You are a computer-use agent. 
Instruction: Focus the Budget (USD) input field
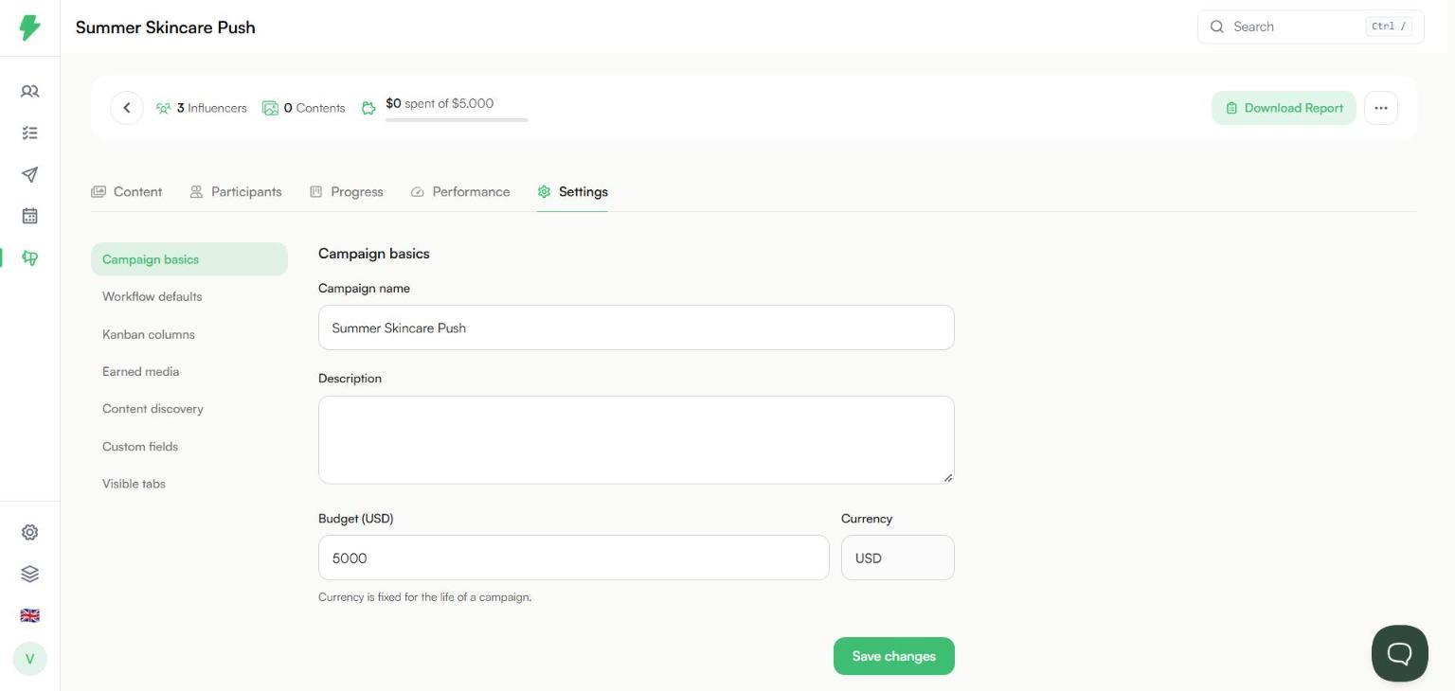click(574, 558)
